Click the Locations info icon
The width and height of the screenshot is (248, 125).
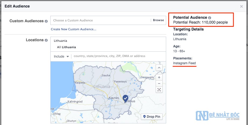[x=46, y=40]
